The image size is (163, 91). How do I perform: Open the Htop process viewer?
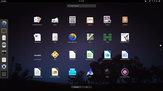107,38
